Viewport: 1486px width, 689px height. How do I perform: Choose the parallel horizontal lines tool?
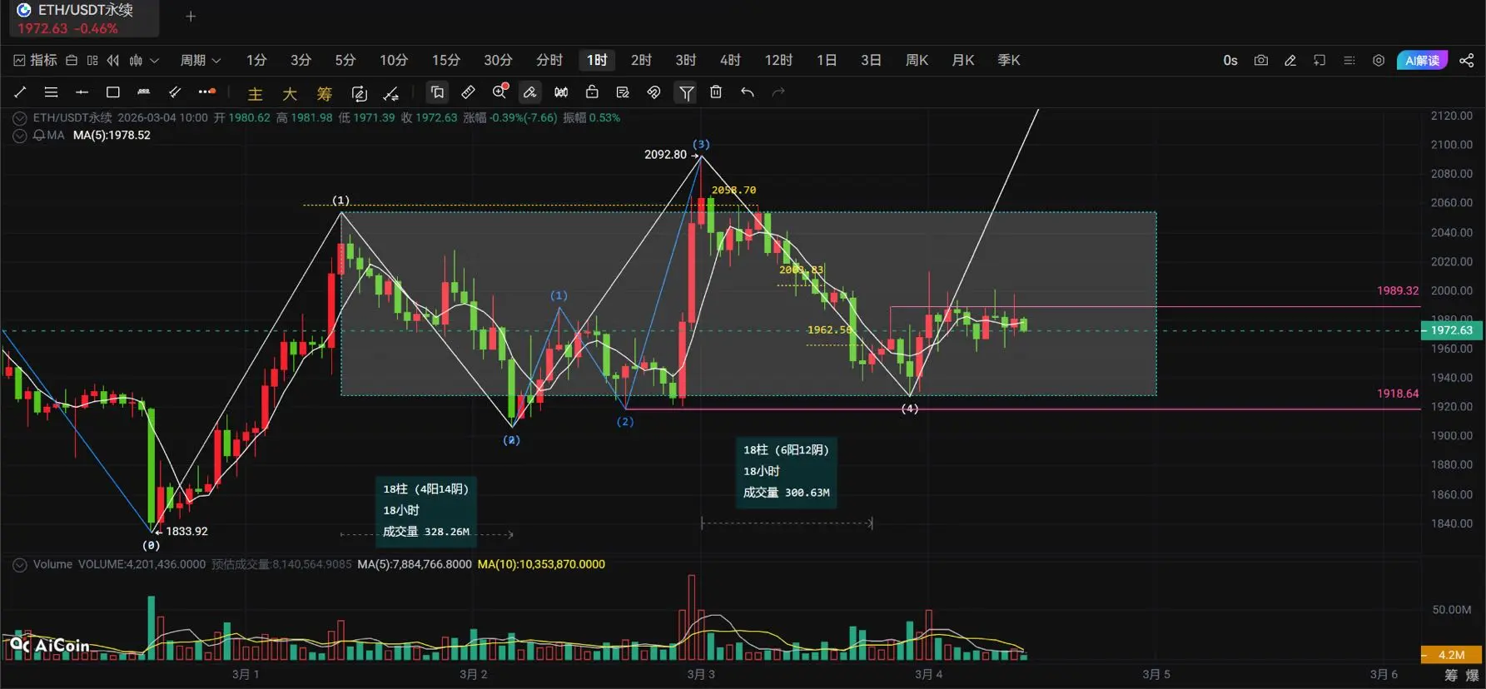[51, 92]
